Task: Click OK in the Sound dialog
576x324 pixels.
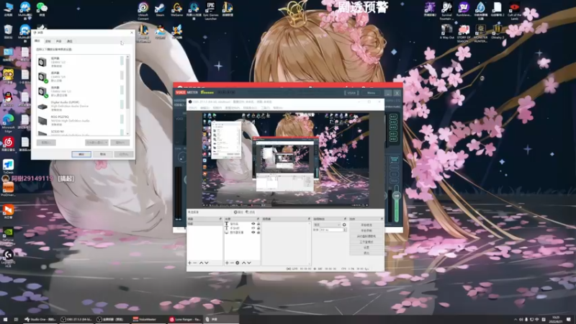Action: point(81,154)
